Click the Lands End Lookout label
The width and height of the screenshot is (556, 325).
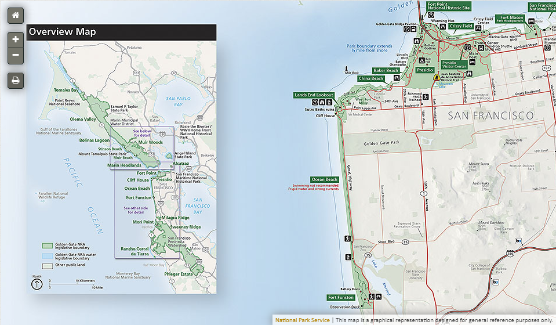pos(314,95)
